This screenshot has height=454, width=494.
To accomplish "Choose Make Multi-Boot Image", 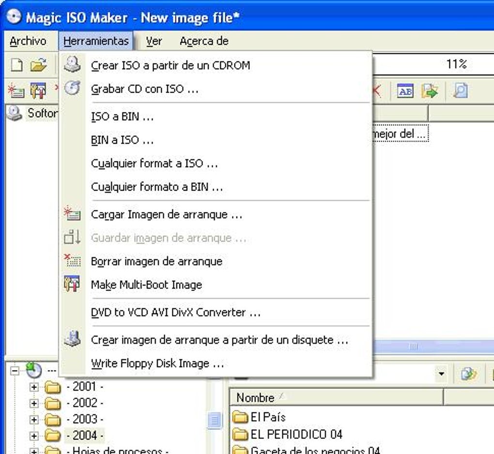I will click(216, 285).
